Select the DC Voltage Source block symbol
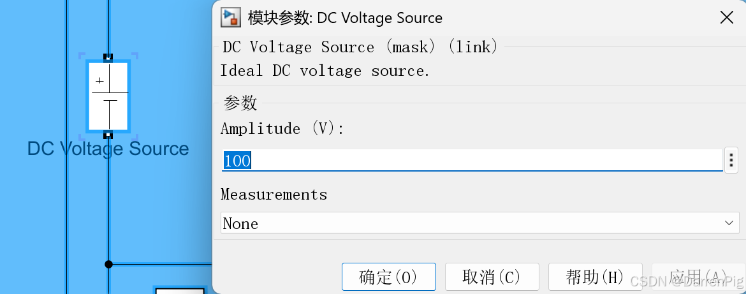 click(x=108, y=96)
